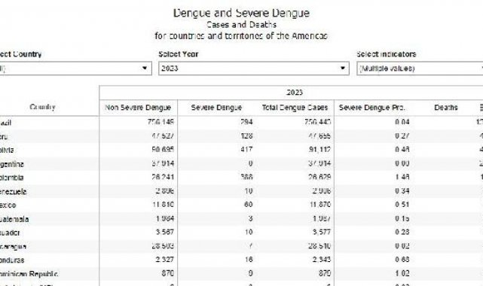
Task: Click Dominican Republic severe proportion 1.02
Action: (x=402, y=273)
